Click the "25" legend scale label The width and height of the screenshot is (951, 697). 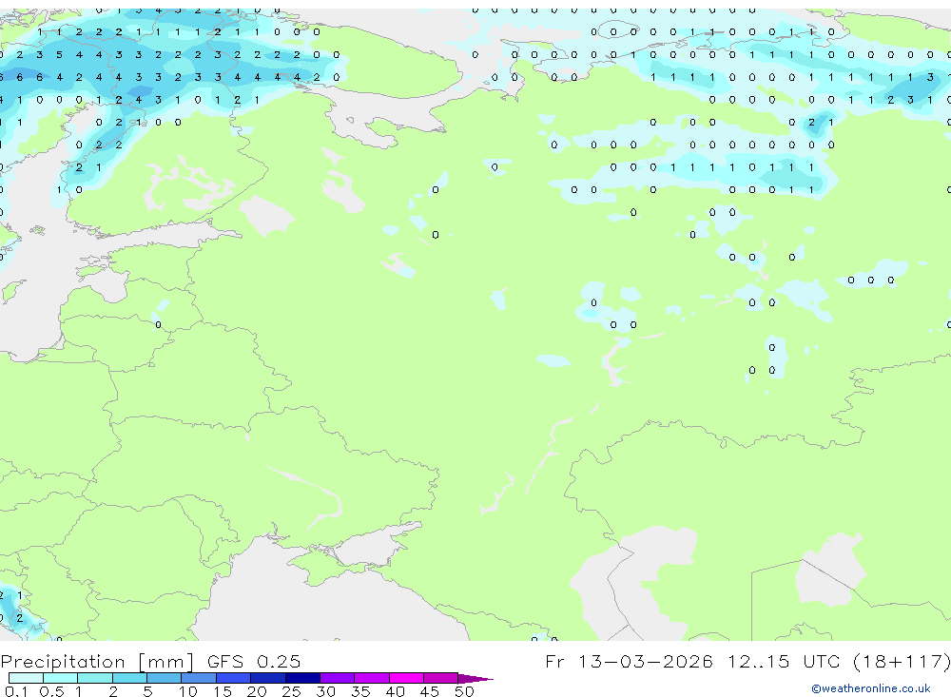point(291,691)
